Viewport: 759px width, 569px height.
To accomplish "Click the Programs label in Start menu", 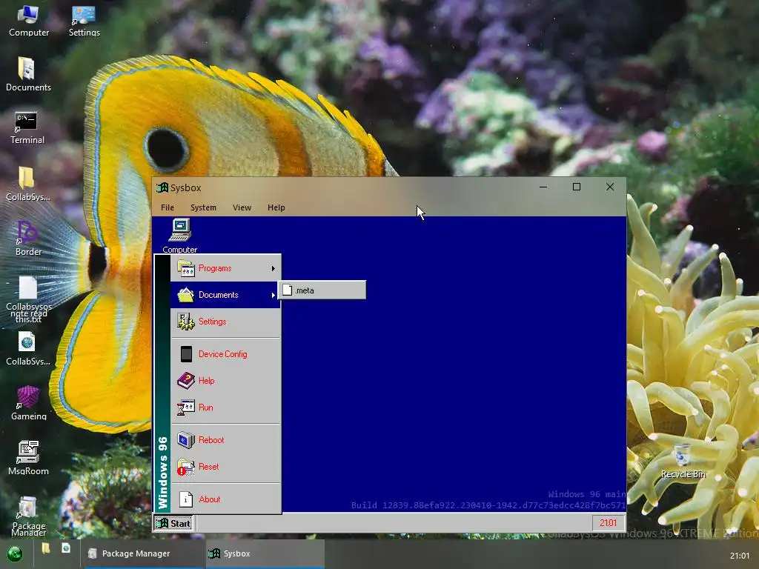I will click(215, 268).
